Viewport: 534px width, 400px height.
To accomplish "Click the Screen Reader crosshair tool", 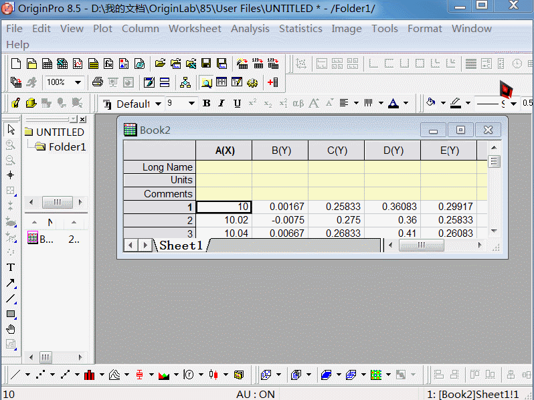I will click(x=11, y=175).
